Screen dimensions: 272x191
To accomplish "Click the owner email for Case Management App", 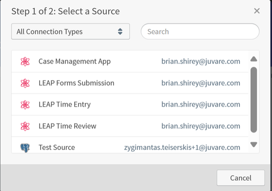I will (x=201, y=62).
